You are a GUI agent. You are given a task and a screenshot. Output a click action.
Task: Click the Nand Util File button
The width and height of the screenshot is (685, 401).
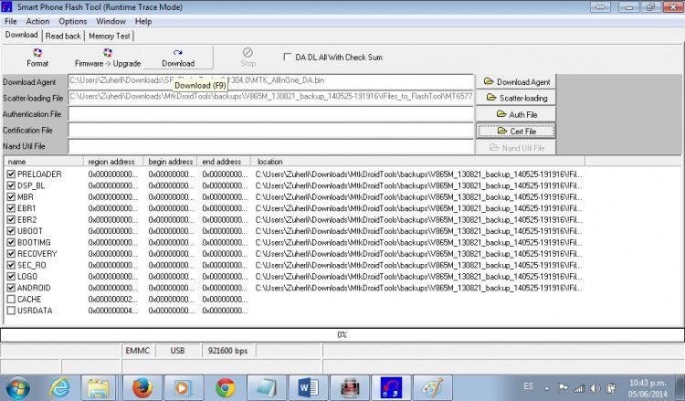tap(516, 148)
